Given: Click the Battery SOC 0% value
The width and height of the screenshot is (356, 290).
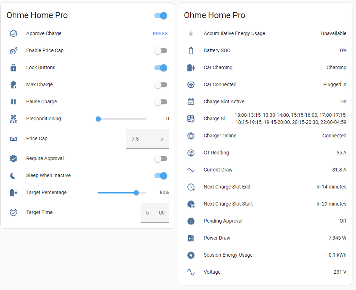Looking at the screenshot, I should pyautogui.click(x=343, y=50).
